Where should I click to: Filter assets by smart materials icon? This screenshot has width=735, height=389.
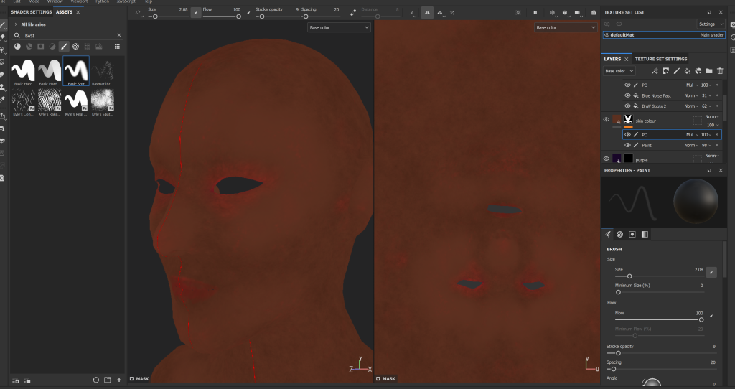29,47
